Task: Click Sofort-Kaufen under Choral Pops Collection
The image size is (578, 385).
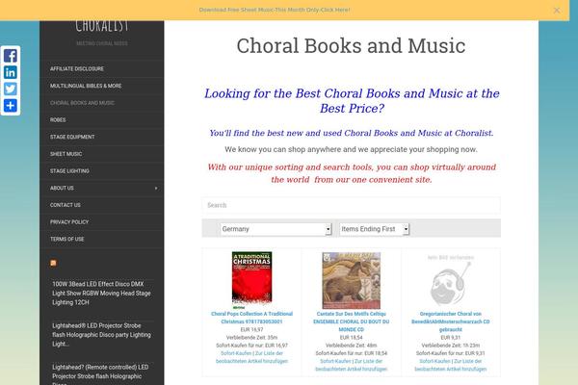Action: tap(236, 353)
